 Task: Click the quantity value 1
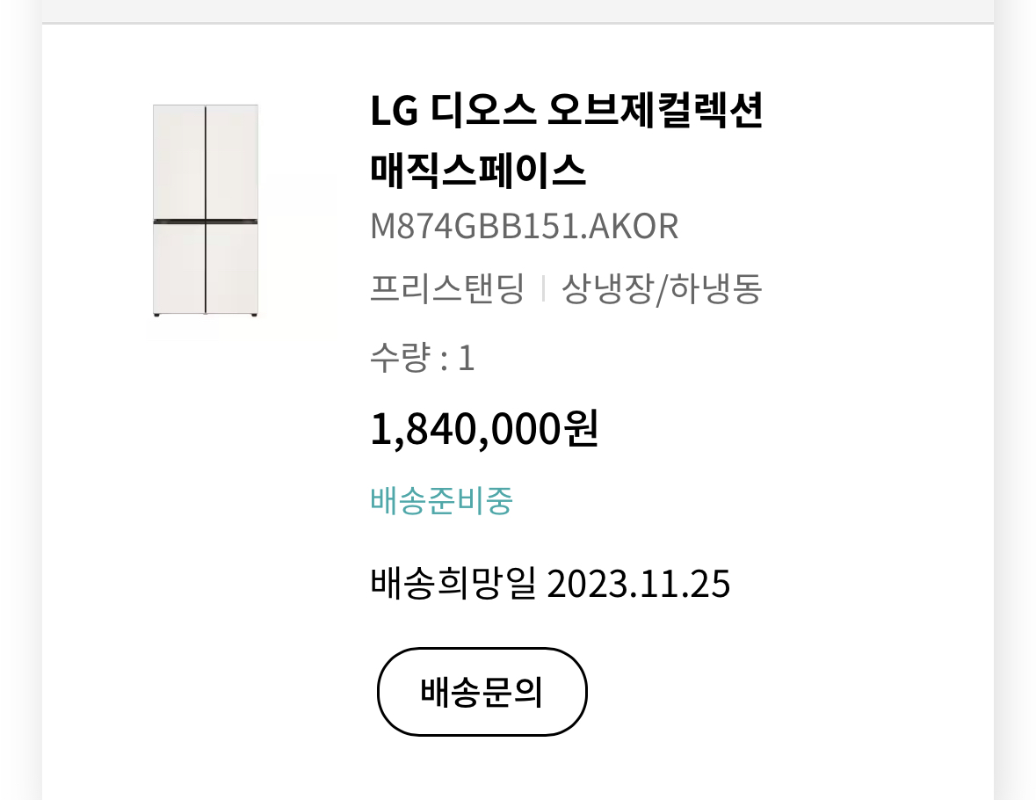tap(467, 359)
